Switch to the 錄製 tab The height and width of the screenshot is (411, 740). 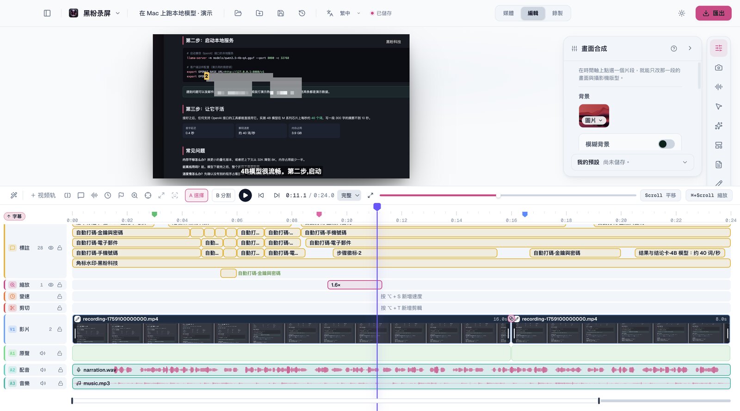tap(557, 13)
